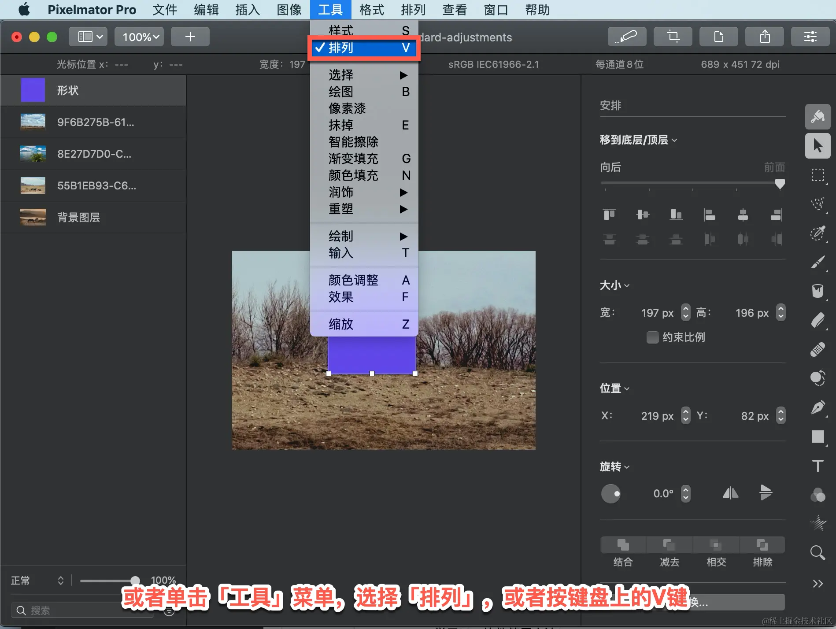
Task: Select the Zoom magnifier tool
Action: pyautogui.click(x=818, y=553)
